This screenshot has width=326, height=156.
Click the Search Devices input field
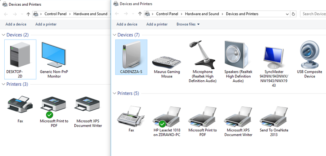313,14
